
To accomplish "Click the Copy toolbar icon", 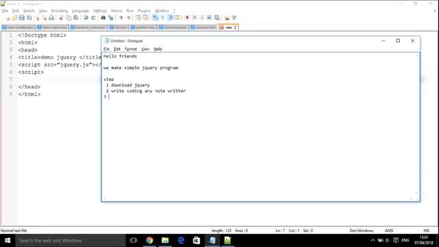I will 69,18.
